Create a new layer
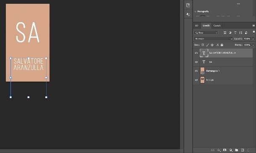 click(243, 150)
